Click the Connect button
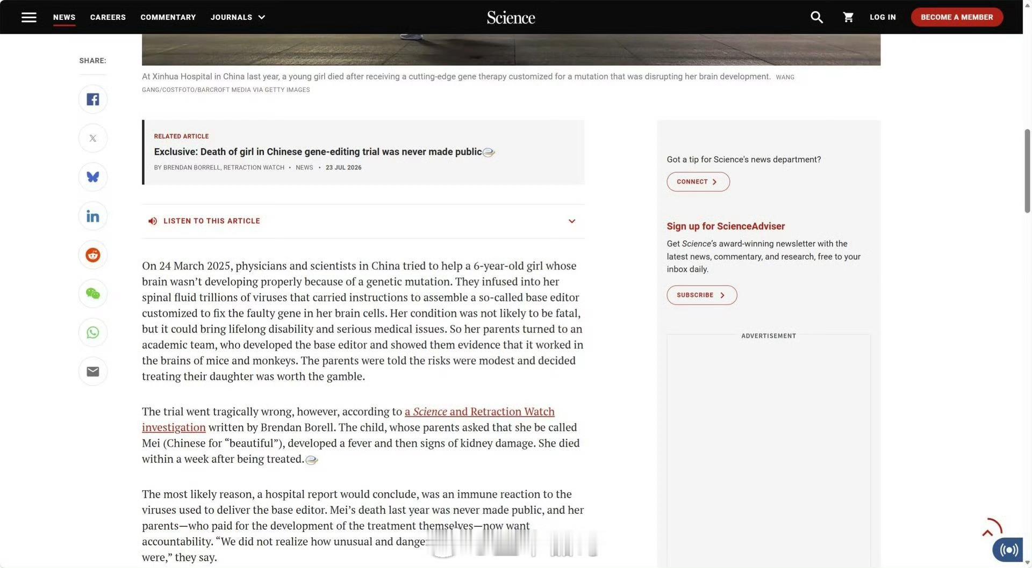The image size is (1032, 568). (x=698, y=182)
